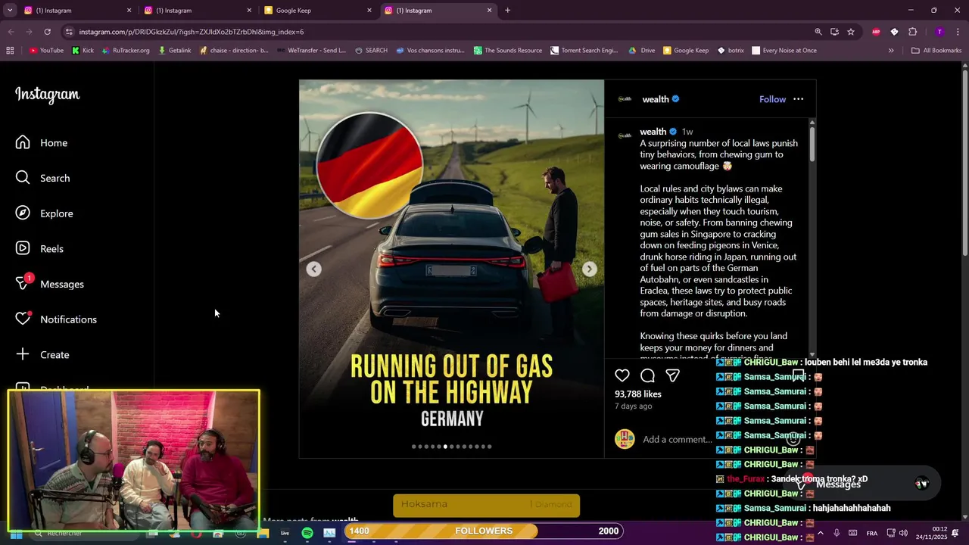Image resolution: width=969 pixels, height=545 pixels.
Task: Bookmark this page with star
Action: [851, 32]
